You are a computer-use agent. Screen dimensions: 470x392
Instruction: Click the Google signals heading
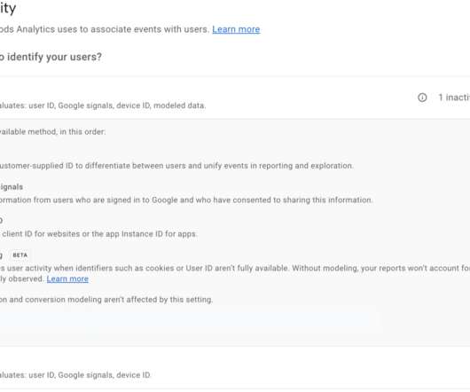point(12,187)
